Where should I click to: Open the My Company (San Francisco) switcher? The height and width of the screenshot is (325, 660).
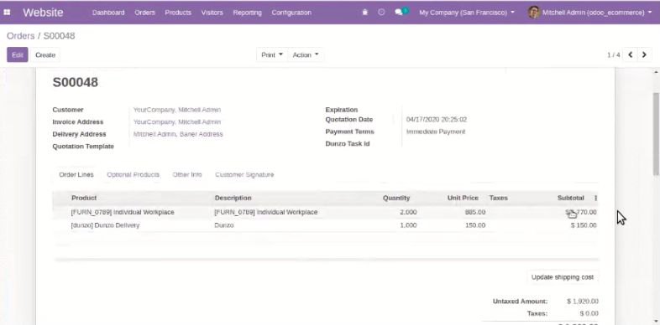click(x=467, y=13)
